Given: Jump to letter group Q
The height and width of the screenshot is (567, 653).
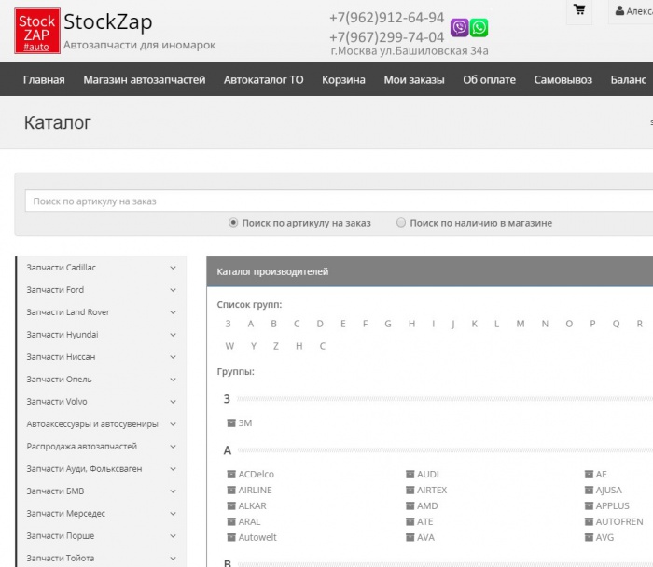Looking at the screenshot, I should pyautogui.click(x=616, y=324).
